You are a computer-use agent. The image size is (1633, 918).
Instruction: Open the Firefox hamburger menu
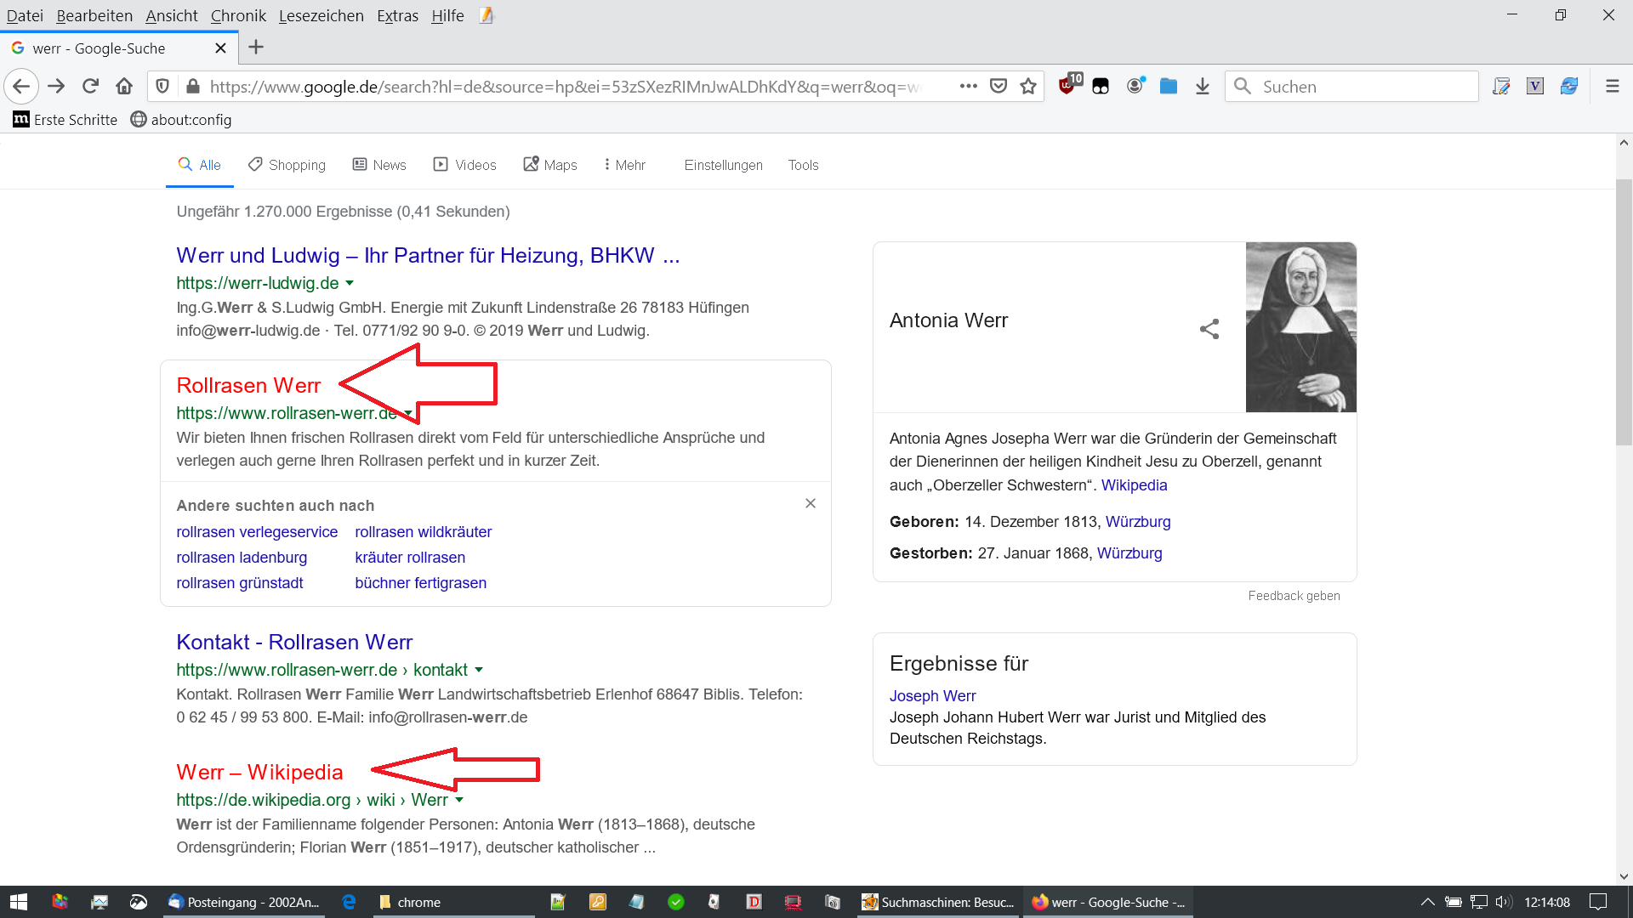click(x=1612, y=86)
